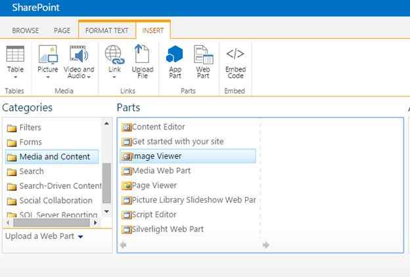Switch to the FORMAT TEXT tab

(x=106, y=31)
